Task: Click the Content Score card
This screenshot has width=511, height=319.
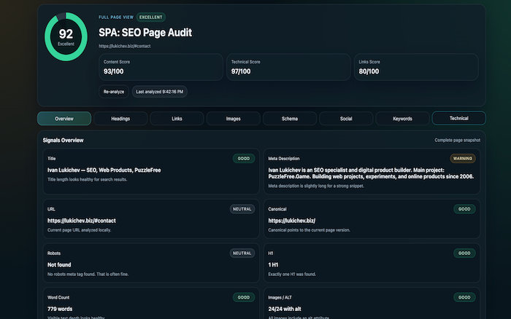Action: [x=161, y=66]
